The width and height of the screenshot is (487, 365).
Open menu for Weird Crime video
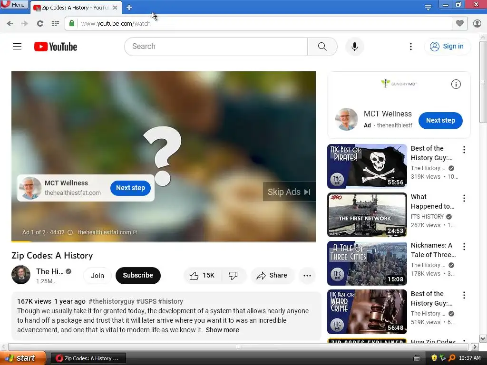coord(464,295)
